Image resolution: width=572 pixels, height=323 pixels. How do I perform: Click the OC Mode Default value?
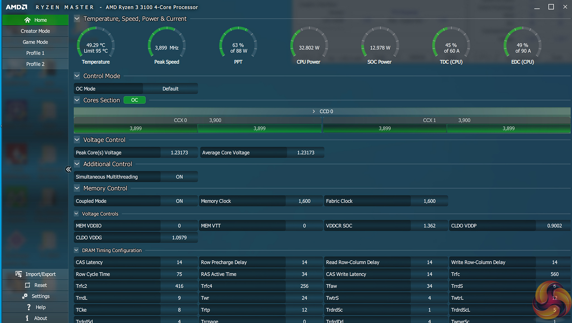click(x=170, y=89)
